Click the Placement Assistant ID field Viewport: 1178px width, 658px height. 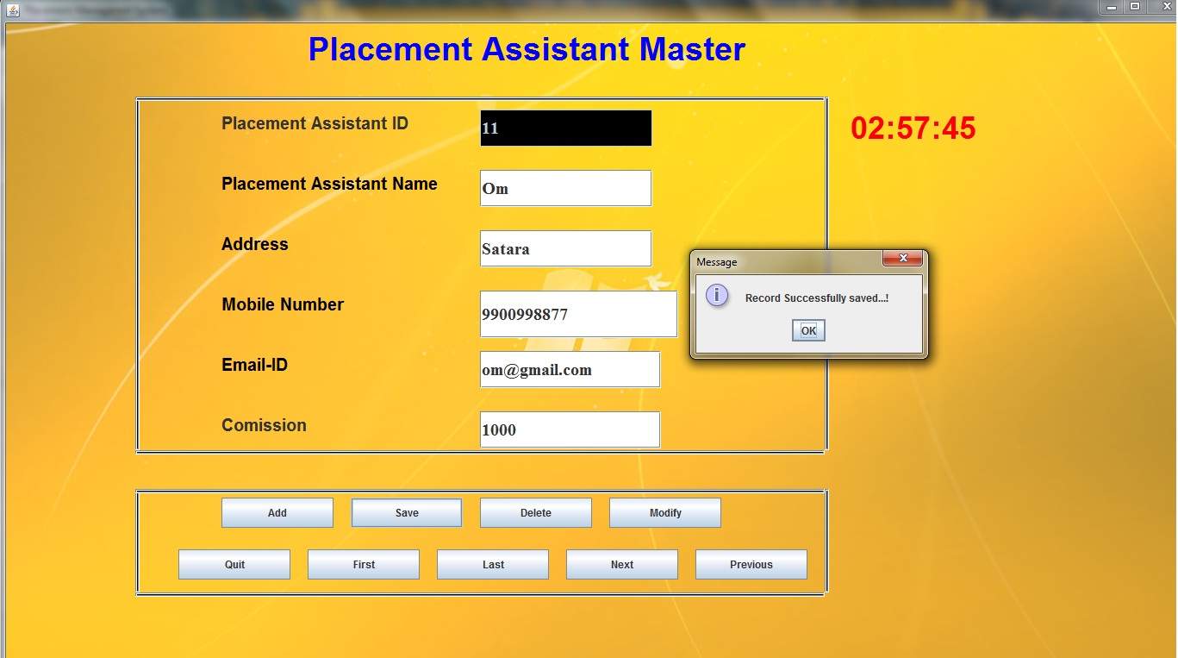coord(565,128)
